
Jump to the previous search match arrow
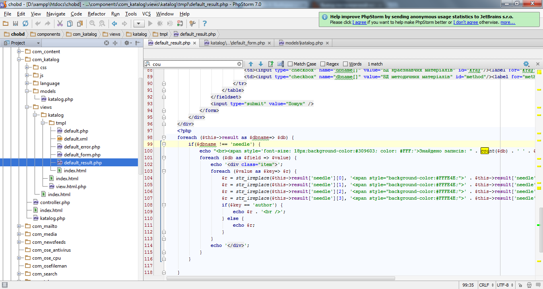(251, 64)
